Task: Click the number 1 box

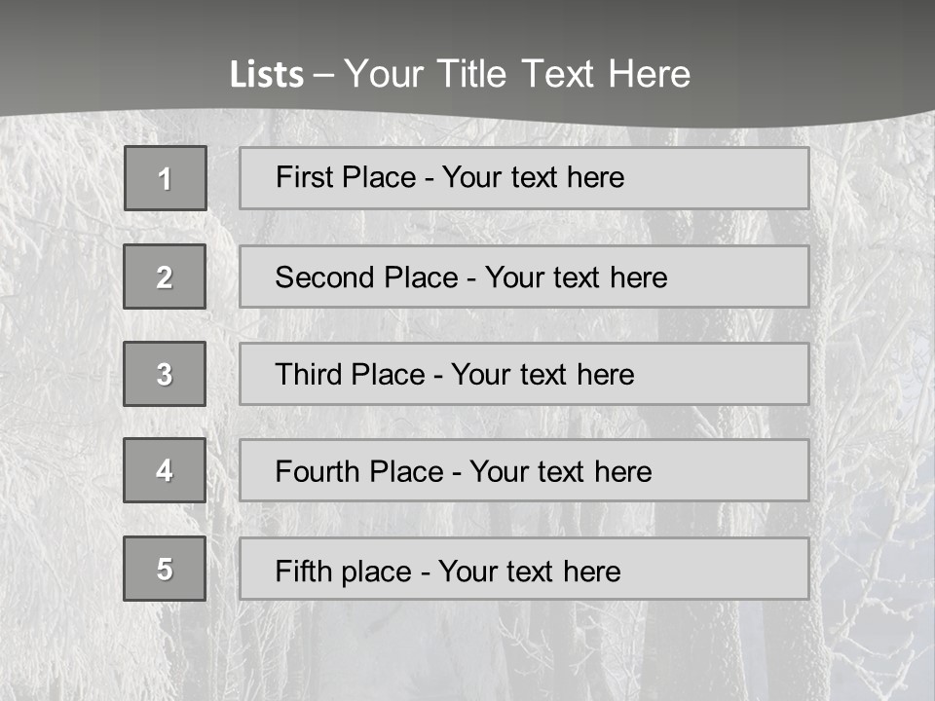Action: point(166,178)
